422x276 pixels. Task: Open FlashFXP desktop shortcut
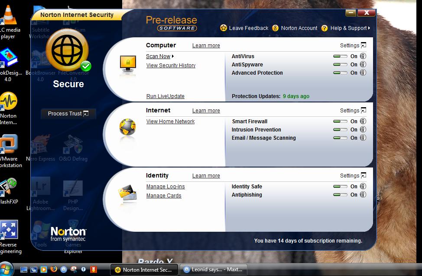point(8,191)
